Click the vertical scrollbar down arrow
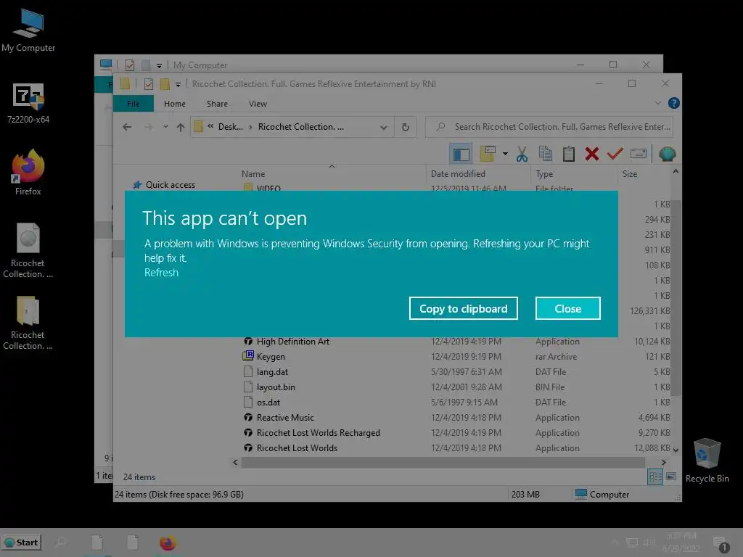The height and width of the screenshot is (557, 743). coord(676,450)
